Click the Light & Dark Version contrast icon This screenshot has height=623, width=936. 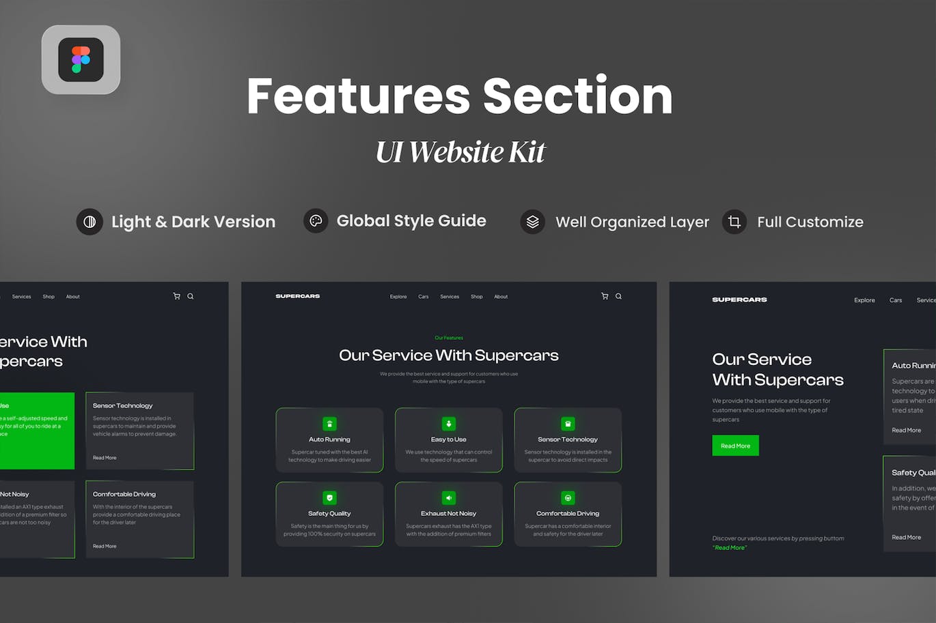point(90,222)
